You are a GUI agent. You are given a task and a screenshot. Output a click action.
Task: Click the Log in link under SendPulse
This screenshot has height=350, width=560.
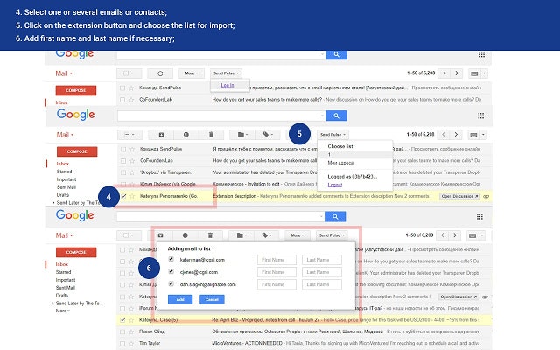(x=227, y=86)
